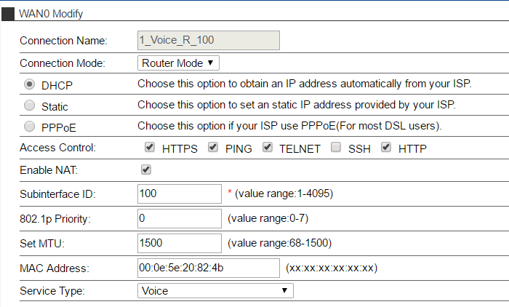The height and width of the screenshot is (307, 509).
Task: Select the Static radio option
Action: (30, 105)
